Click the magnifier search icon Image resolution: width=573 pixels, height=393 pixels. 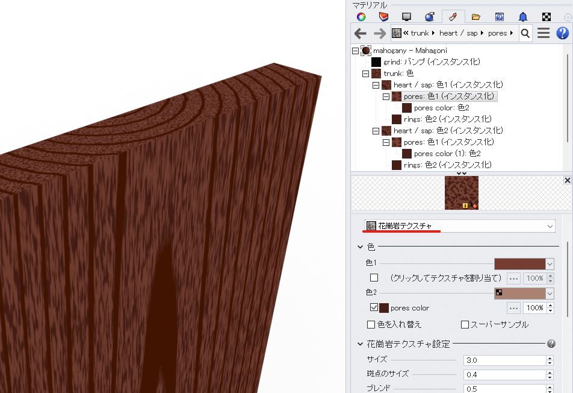click(x=525, y=33)
